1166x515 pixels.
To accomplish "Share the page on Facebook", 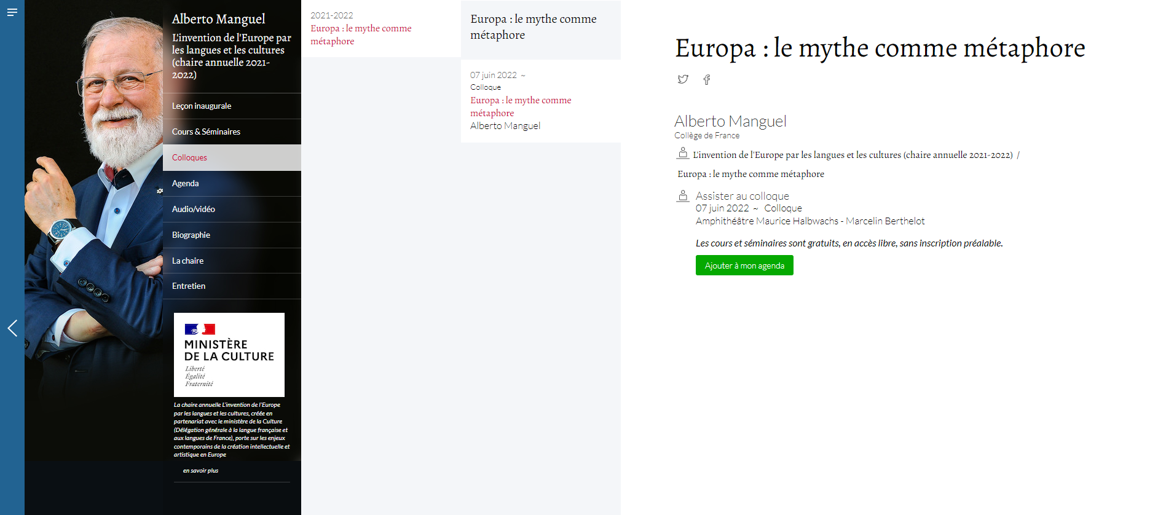I will click(707, 79).
